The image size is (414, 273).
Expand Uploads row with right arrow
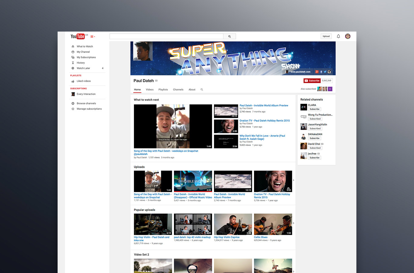click(x=293, y=180)
